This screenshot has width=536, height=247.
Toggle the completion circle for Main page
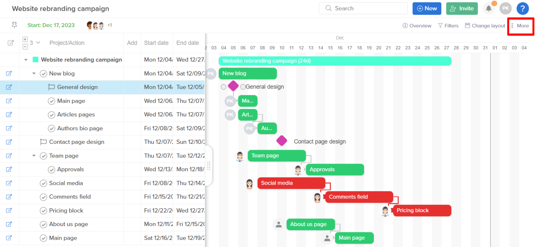tap(52, 101)
